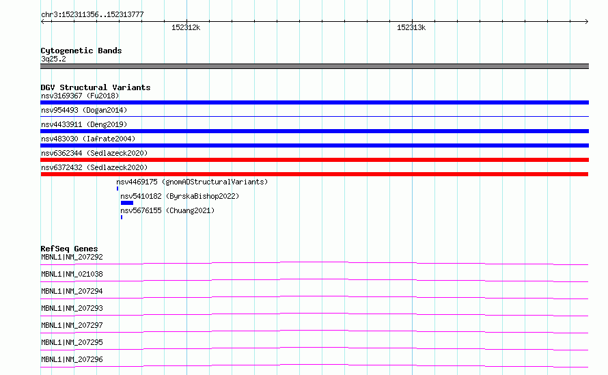Select the red nsv6372432 variant bar
Image resolution: width=608 pixels, height=375 pixels.
pos(314,174)
